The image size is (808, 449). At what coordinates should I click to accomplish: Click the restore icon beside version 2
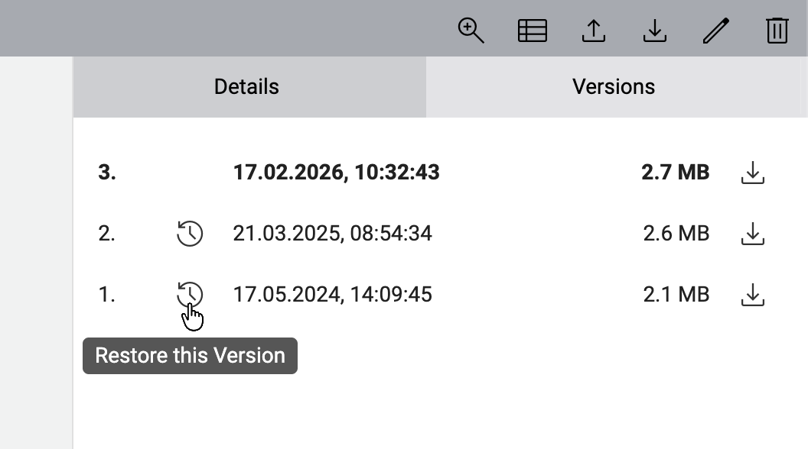click(190, 234)
